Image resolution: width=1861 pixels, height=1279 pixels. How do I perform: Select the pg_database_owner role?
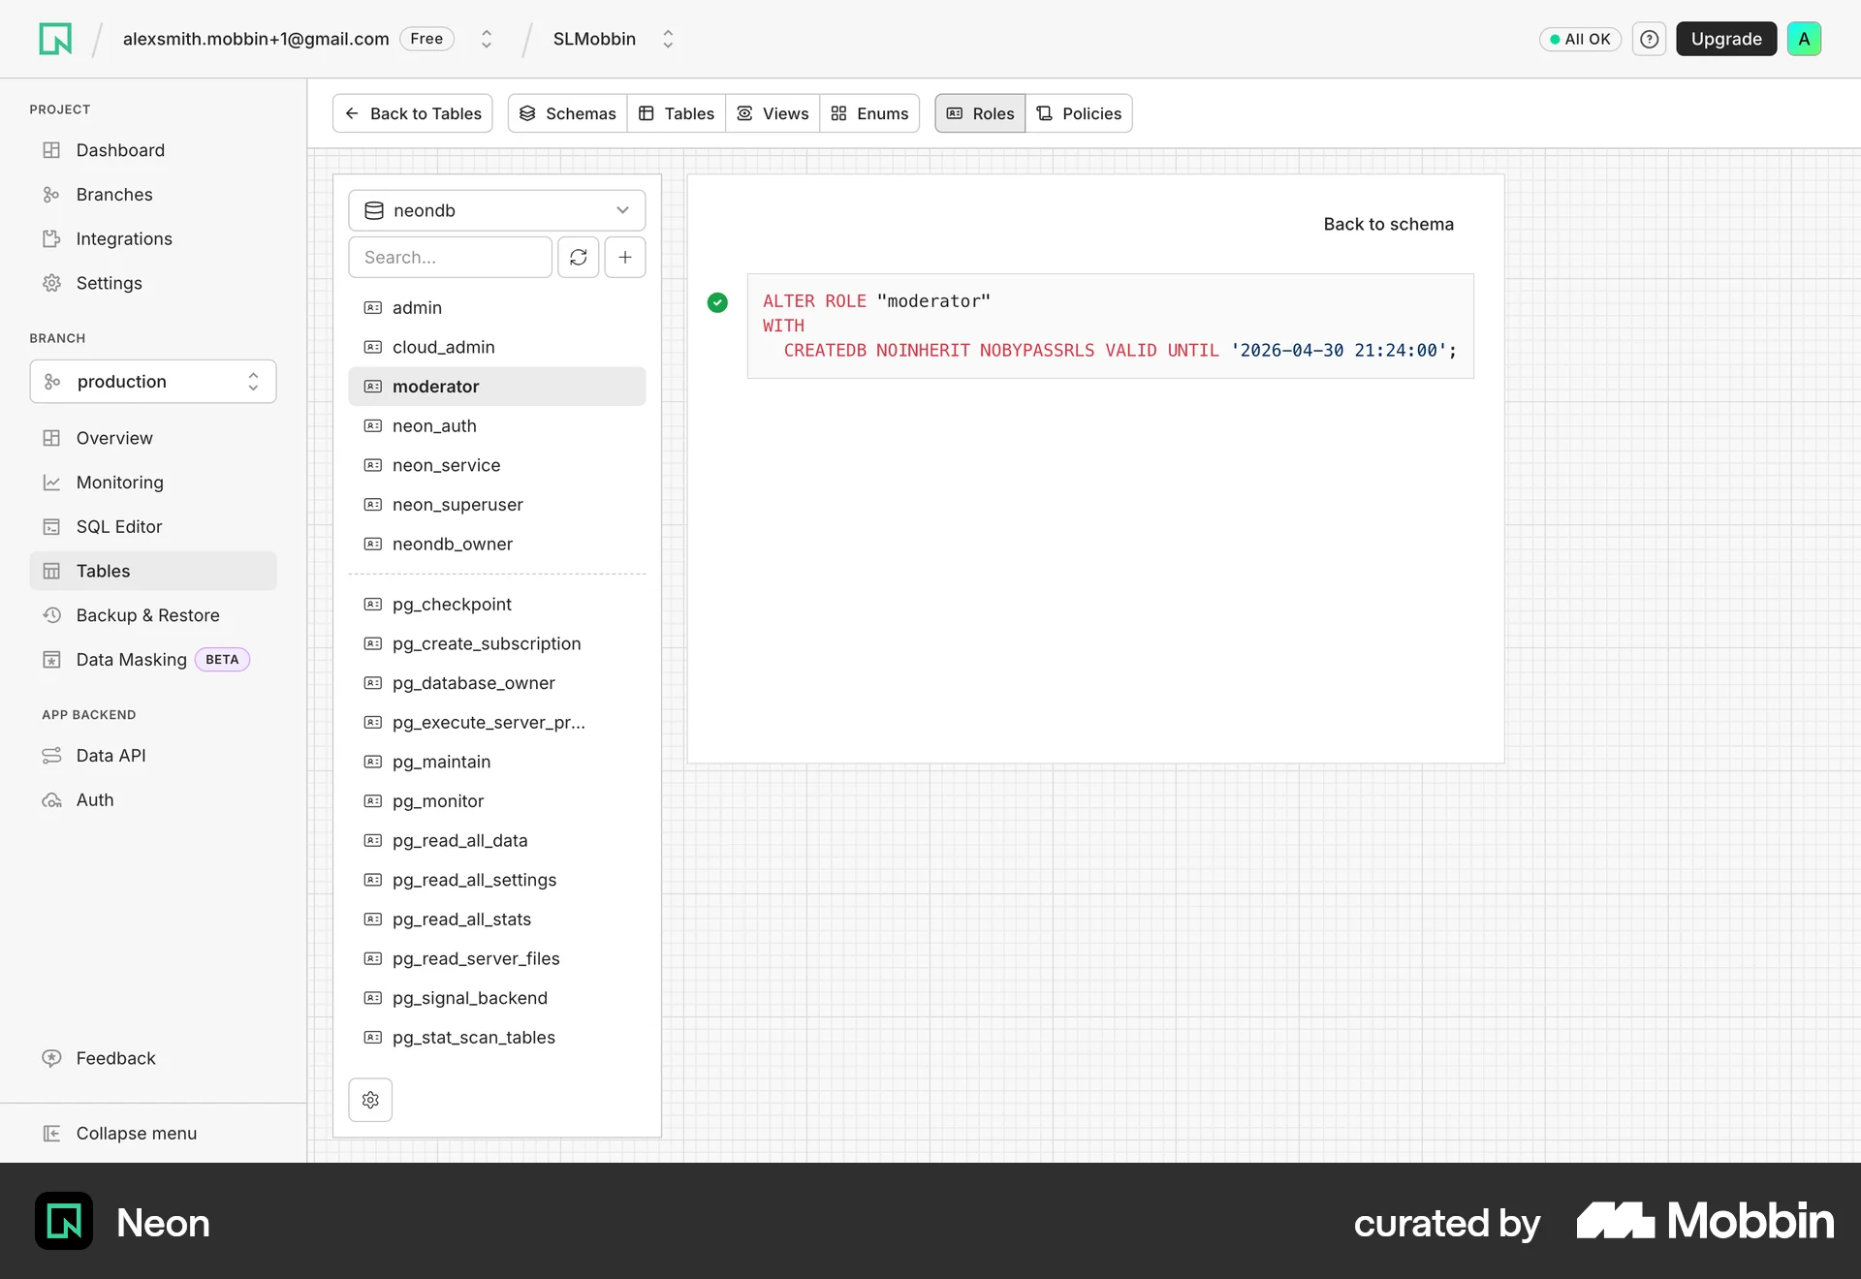(497, 683)
